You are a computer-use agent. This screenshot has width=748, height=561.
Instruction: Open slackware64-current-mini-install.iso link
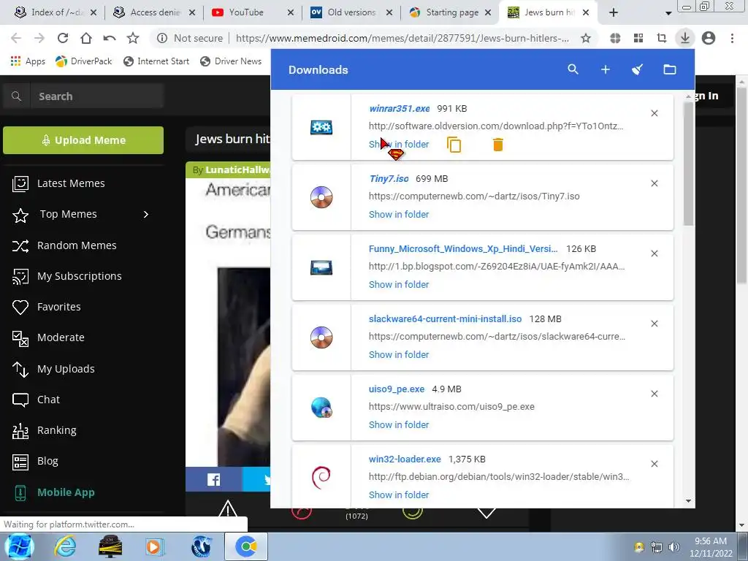445,318
